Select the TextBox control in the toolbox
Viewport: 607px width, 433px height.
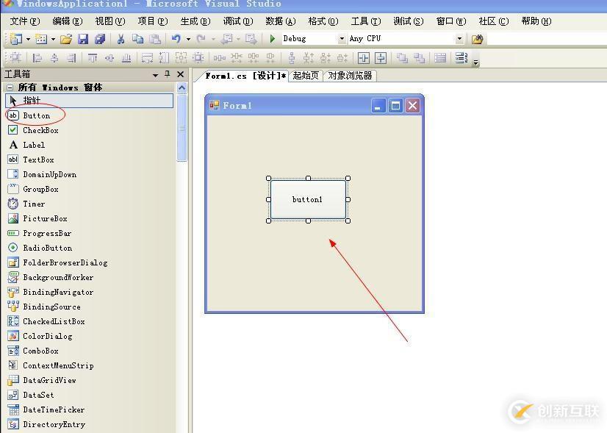point(90,160)
